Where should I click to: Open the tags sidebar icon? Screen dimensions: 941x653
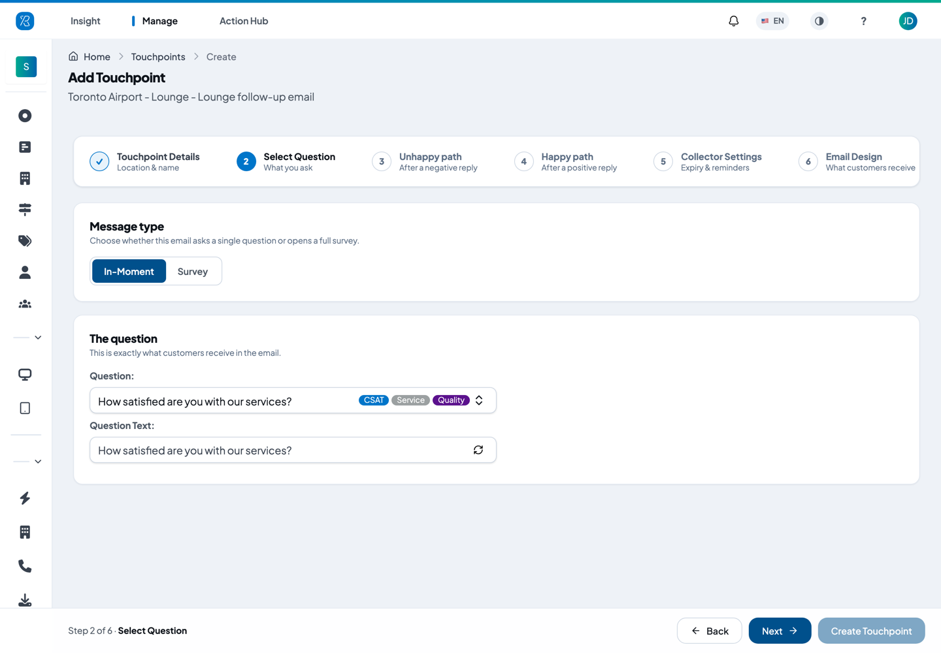coord(25,241)
